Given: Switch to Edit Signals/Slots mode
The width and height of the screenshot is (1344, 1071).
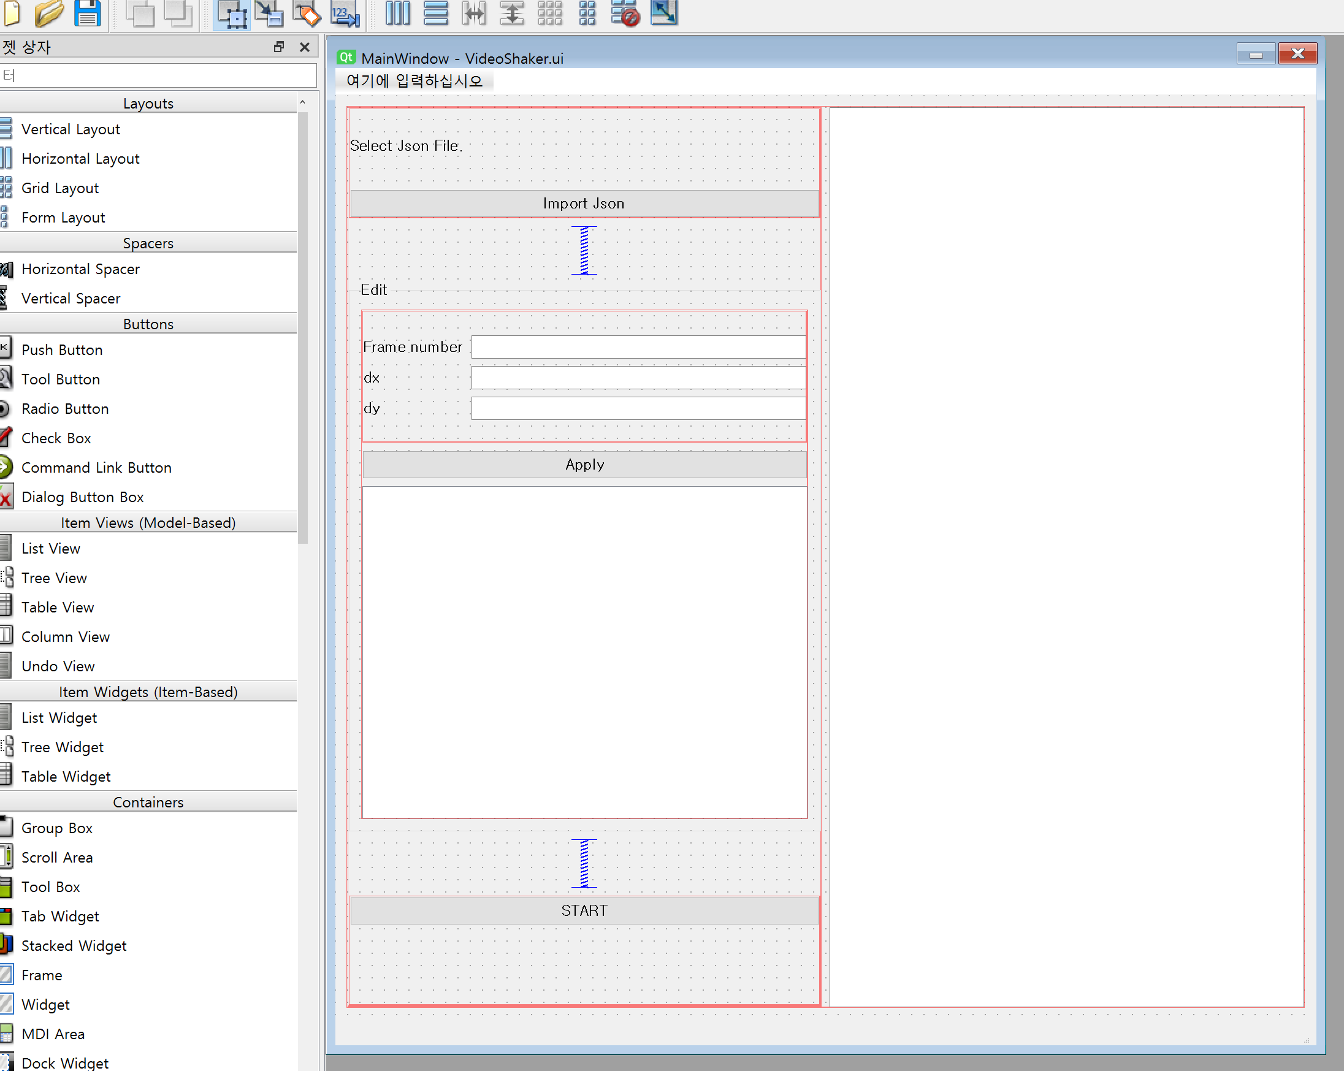Looking at the screenshot, I should coord(269,13).
